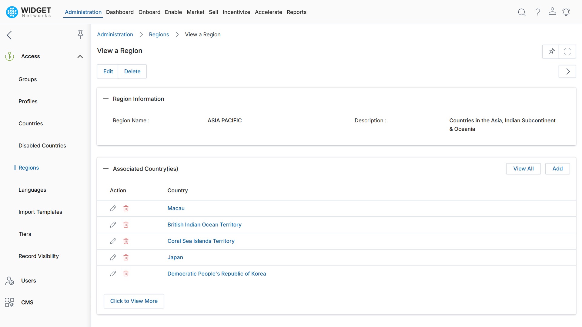Go back using sidebar left arrow
Image resolution: width=582 pixels, height=327 pixels.
coord(9,35)
